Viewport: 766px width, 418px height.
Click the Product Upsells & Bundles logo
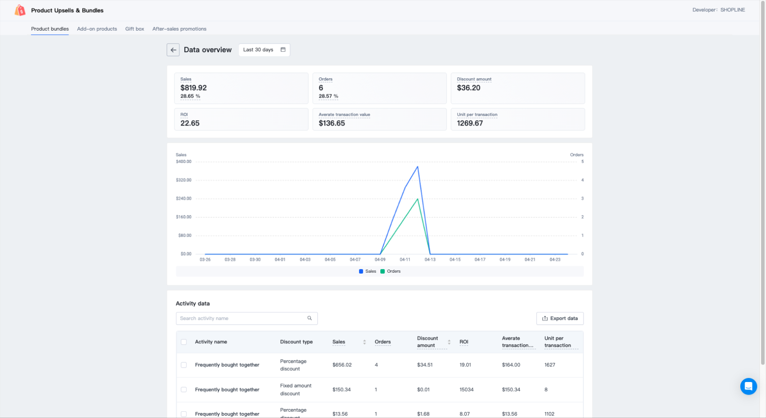[20, 10]
